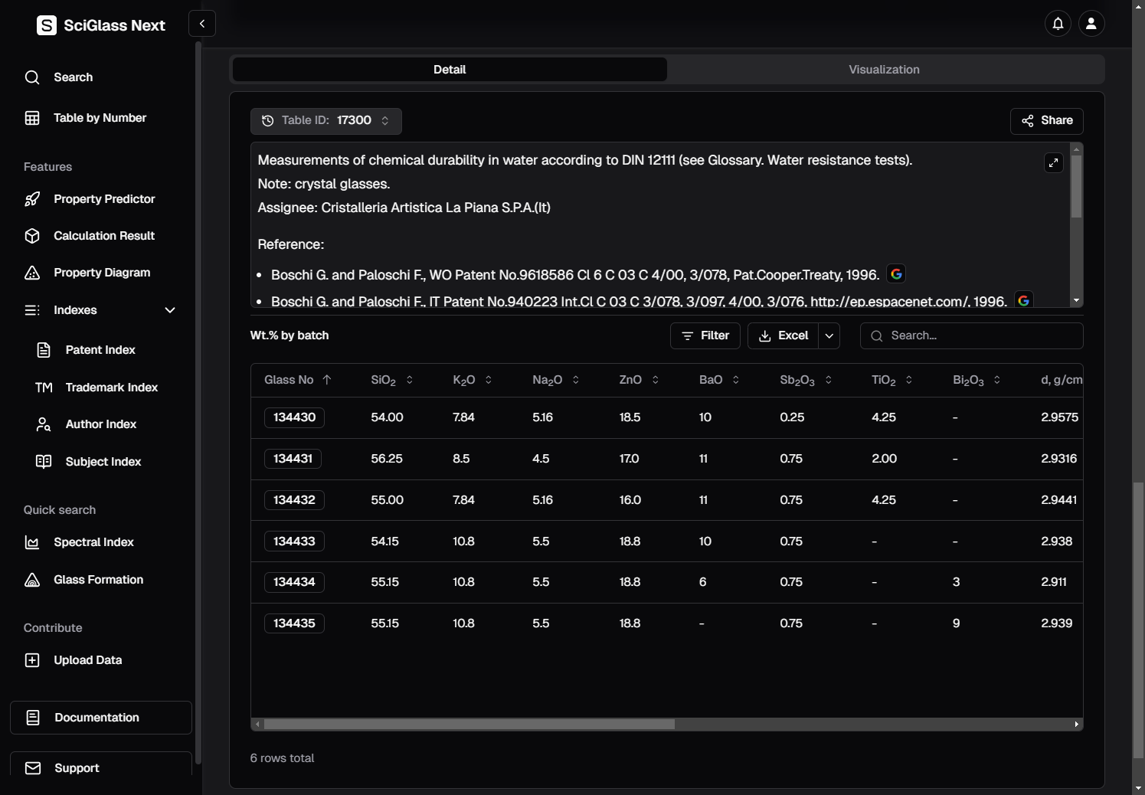Screen dimensions: 1145x795
Task: Collapse the Indexes section in the sidebar
Action: coord(170,310)
